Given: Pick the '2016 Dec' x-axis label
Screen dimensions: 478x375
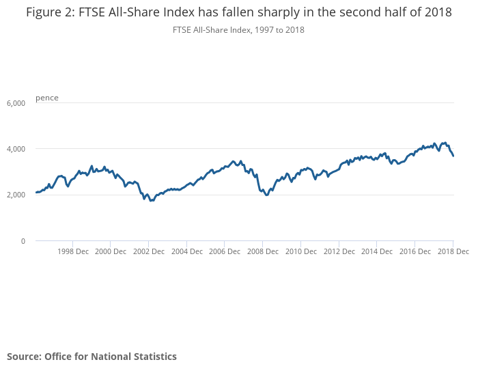Looking at the screenshot, I should 414,251.
